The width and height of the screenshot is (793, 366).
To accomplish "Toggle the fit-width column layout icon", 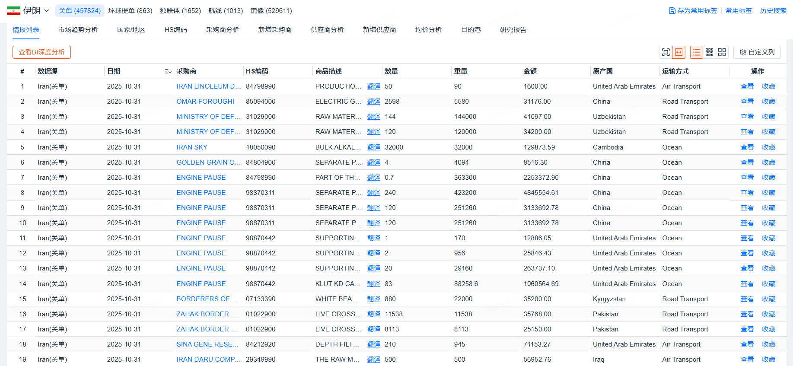I will [x=679, y=52].
